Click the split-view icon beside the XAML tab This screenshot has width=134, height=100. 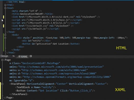(31, 56)
